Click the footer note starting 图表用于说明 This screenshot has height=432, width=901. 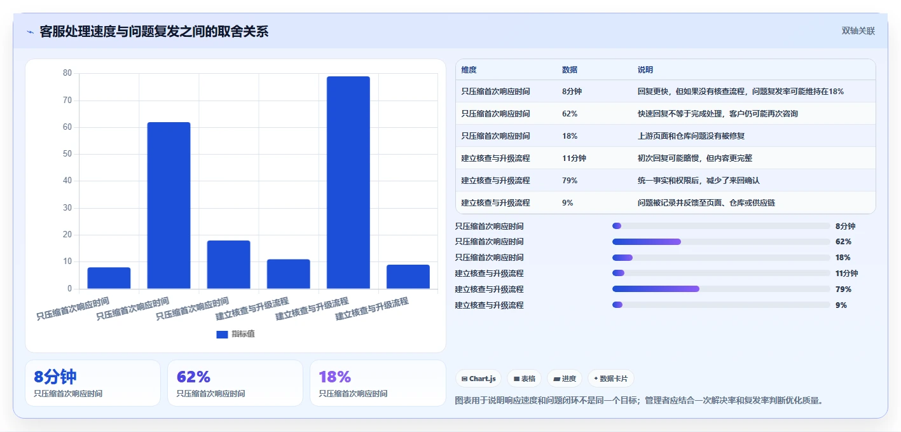click(x=640, y=400)
